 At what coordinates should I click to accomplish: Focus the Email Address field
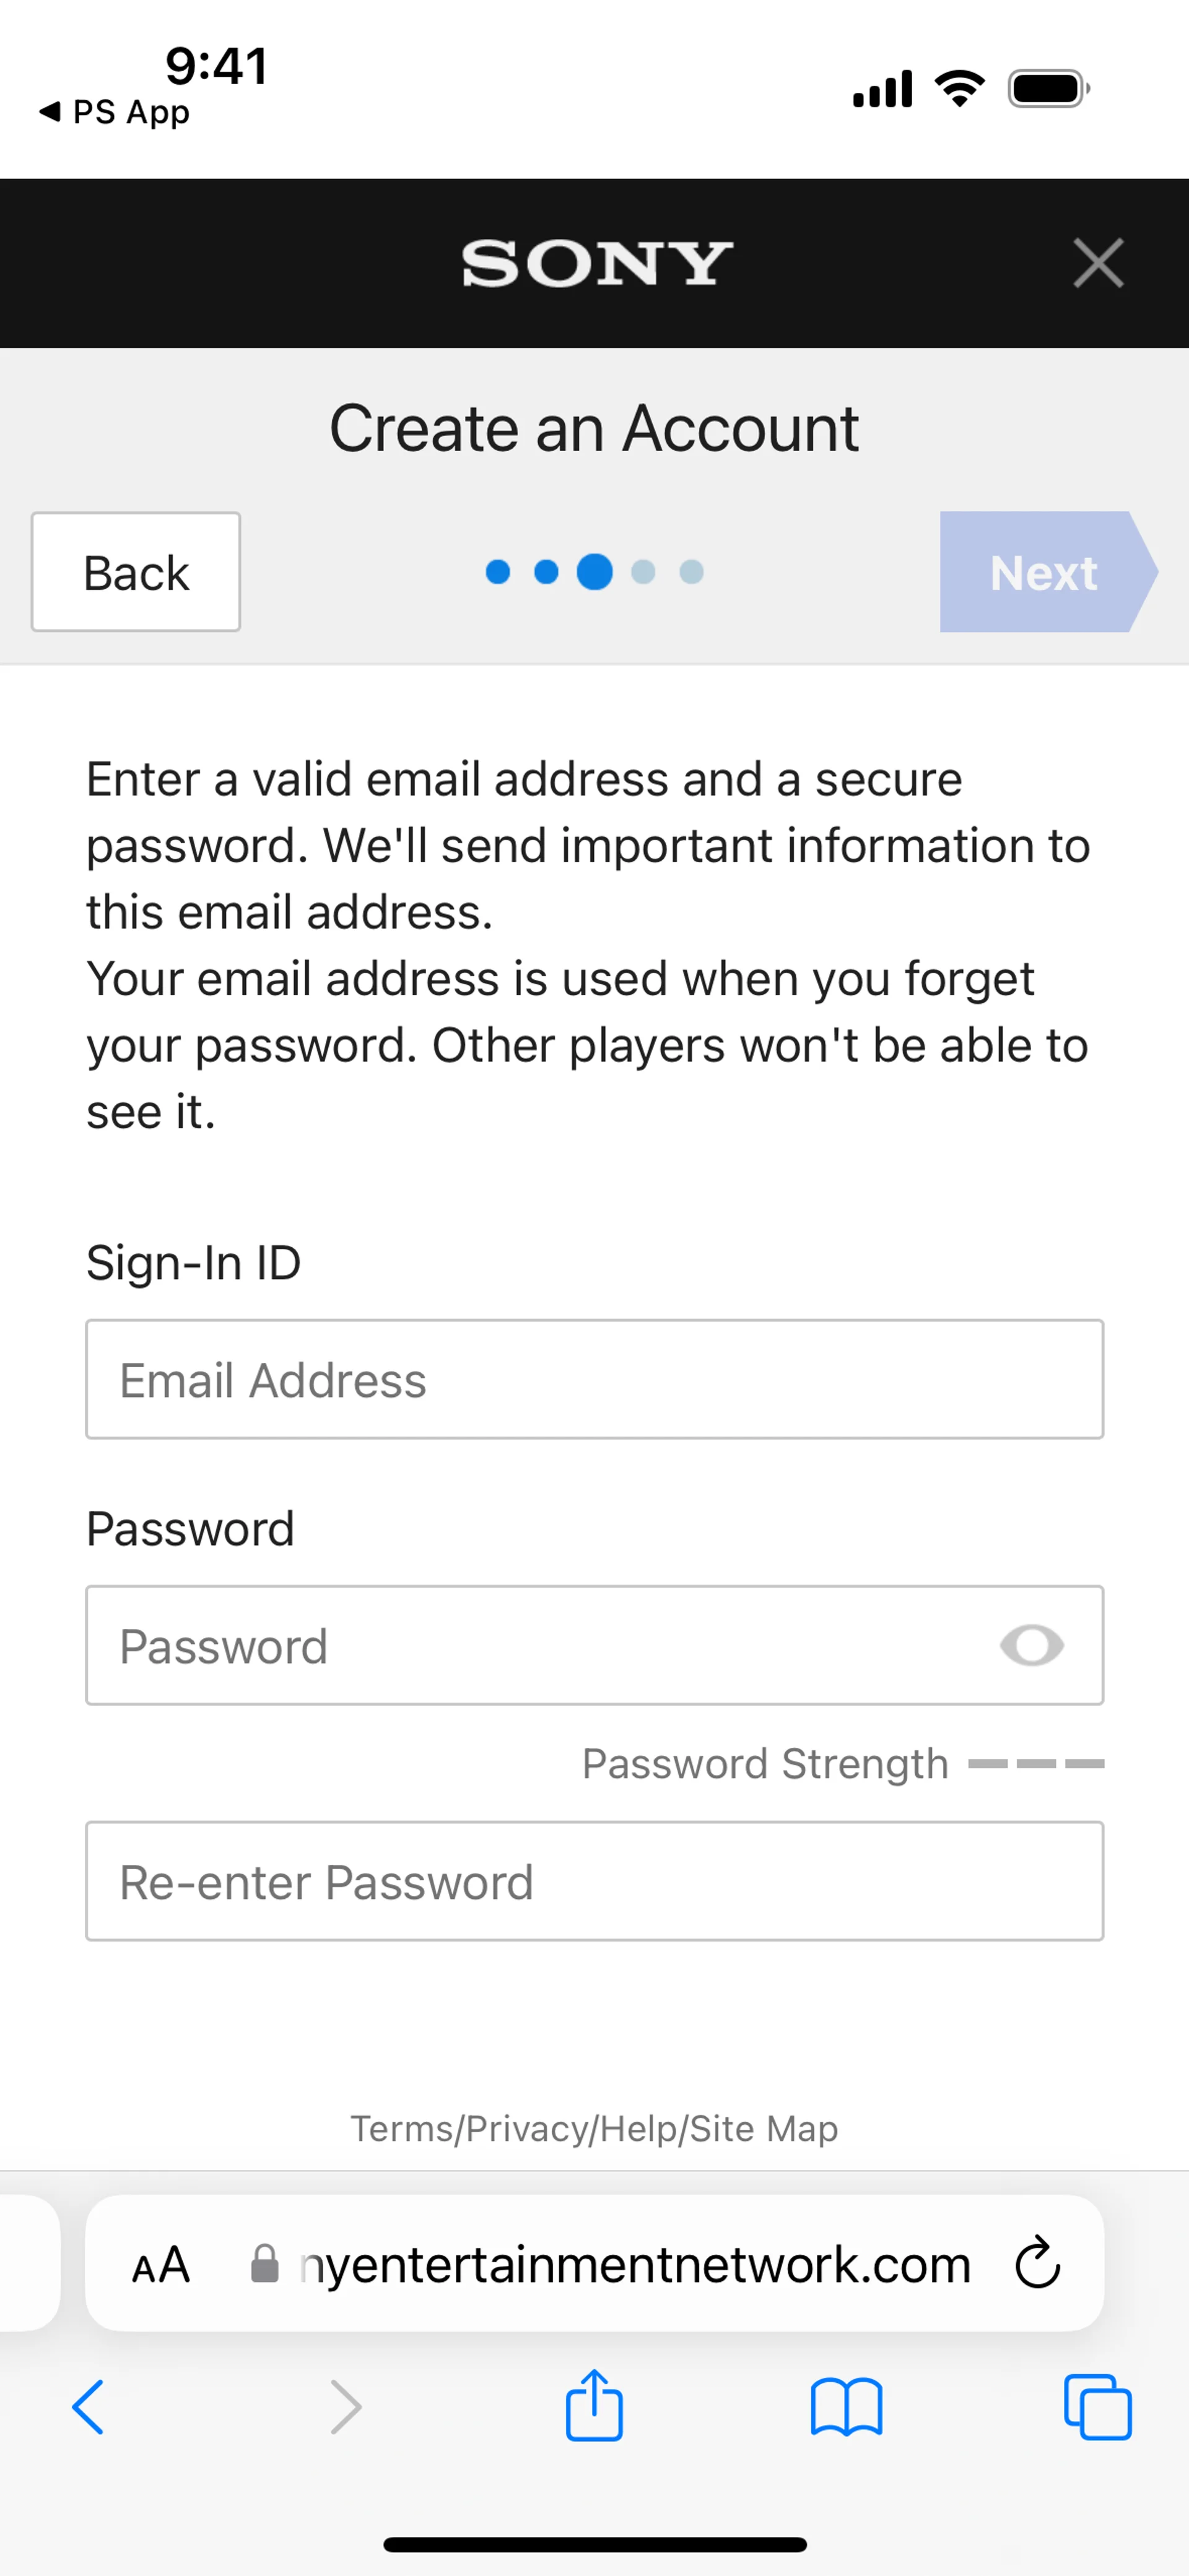594,1380
